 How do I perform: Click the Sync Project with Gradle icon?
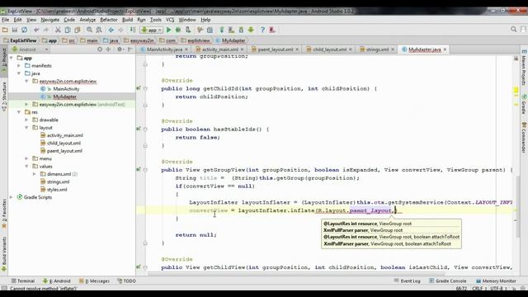click(x=222, y=30)
